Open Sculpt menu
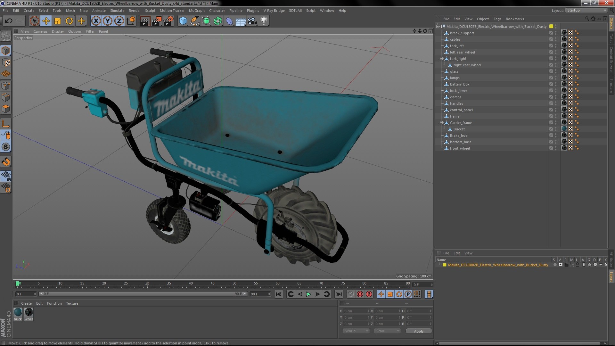This screenshot has height=346, width=615. [x=150, y=11]
